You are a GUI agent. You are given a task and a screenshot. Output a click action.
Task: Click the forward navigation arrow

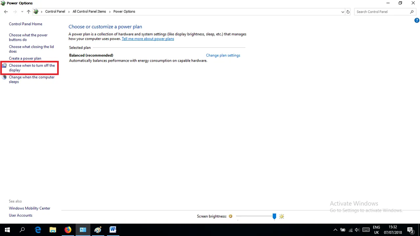pos(15,12)
